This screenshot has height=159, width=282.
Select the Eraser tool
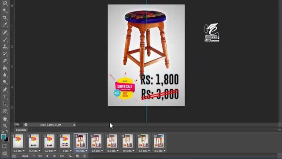point(5,61)
